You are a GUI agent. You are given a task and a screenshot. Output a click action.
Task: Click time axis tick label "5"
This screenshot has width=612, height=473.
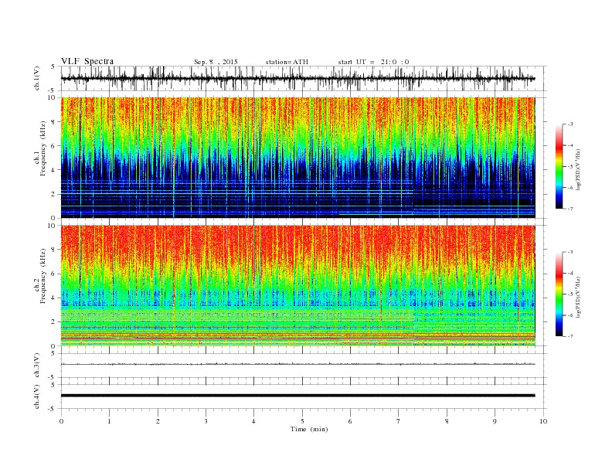(302, 421)
